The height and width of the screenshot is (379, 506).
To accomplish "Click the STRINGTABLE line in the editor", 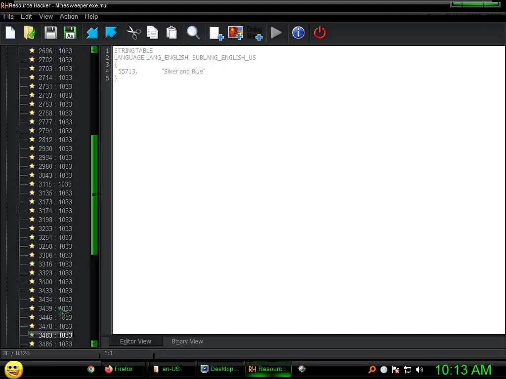I will (x=133, y=51).
